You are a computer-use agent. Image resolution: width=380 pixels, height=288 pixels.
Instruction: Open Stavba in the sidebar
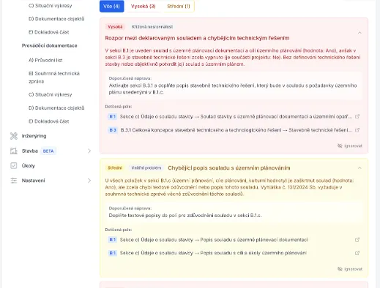click(30, 151)
